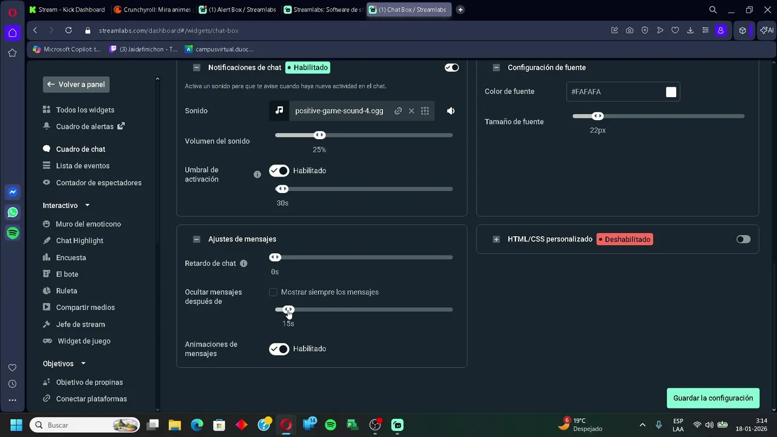The image size is (777, 437).
Task: Open the Ruleta widget in sidebar
Action: click(x=66, y=291)
